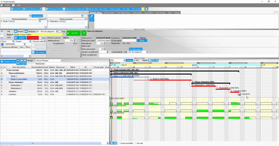279x146 pixels.
Task: Click the Voir charge button
Action: 39,52
